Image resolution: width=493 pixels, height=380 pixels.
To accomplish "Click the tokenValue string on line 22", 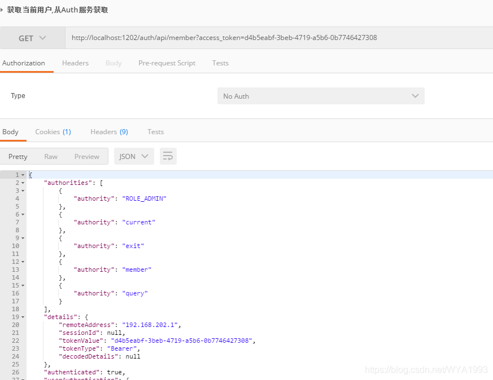I will 182,341.
